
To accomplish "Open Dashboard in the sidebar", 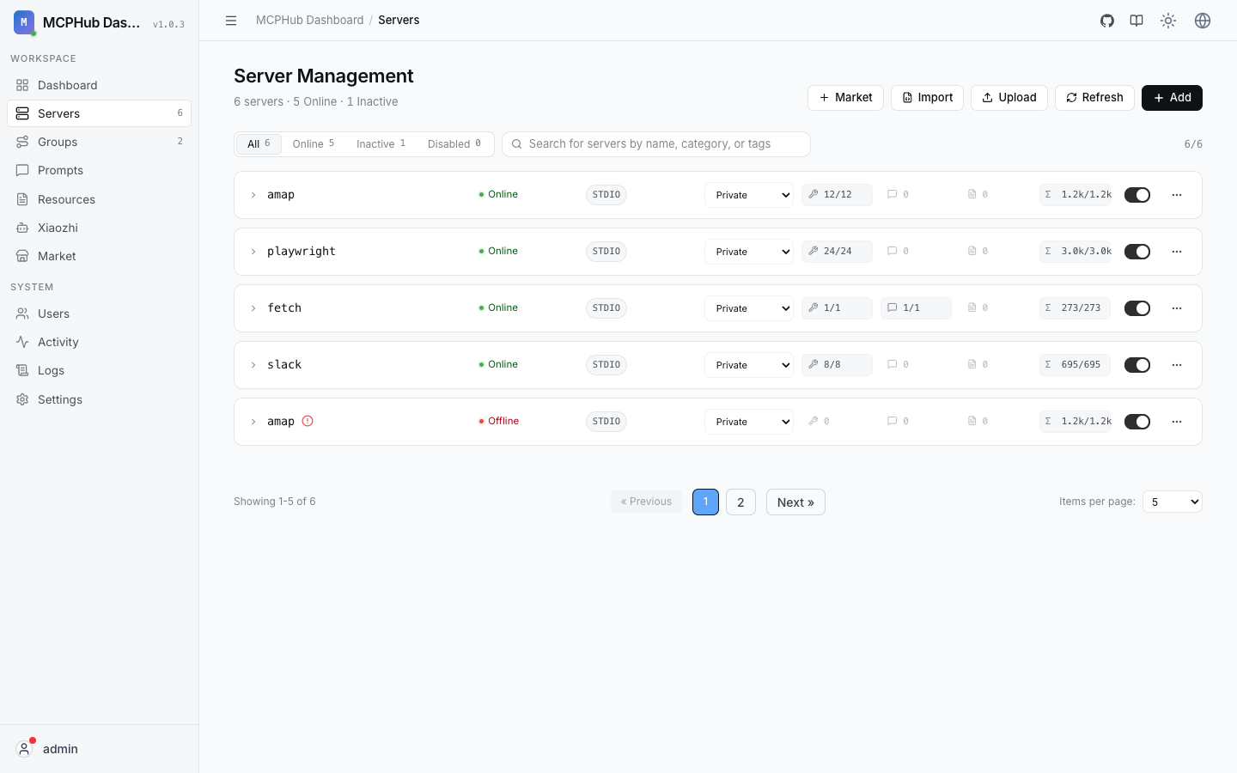I will pyautogui.click(x=99, y=85).
